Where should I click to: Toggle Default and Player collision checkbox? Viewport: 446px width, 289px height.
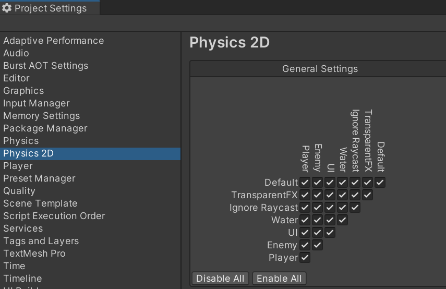305,183
